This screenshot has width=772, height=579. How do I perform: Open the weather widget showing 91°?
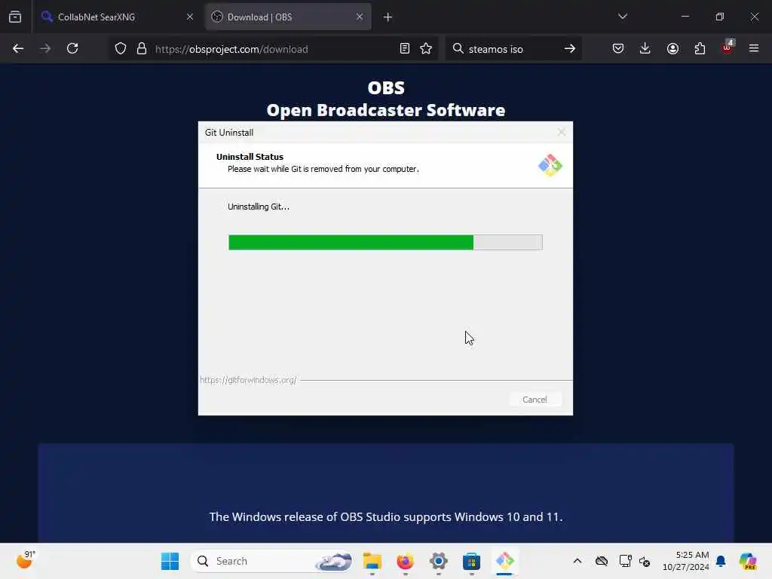tap(26, 560)
